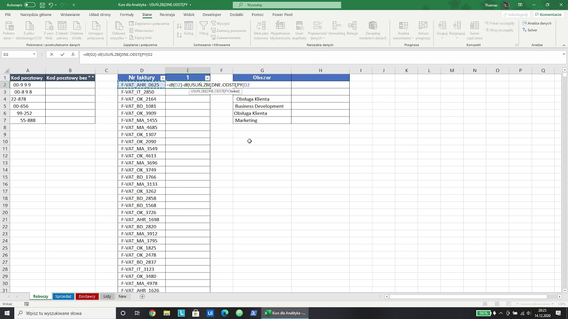Cancel formula entry with X icon

point(51,54)
